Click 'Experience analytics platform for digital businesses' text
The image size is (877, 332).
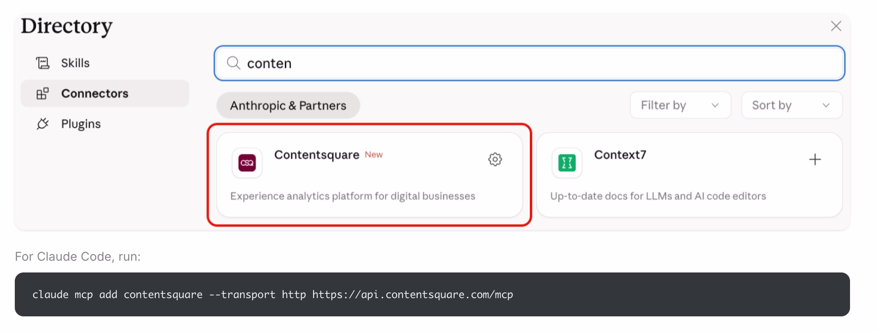pos(353,196)
